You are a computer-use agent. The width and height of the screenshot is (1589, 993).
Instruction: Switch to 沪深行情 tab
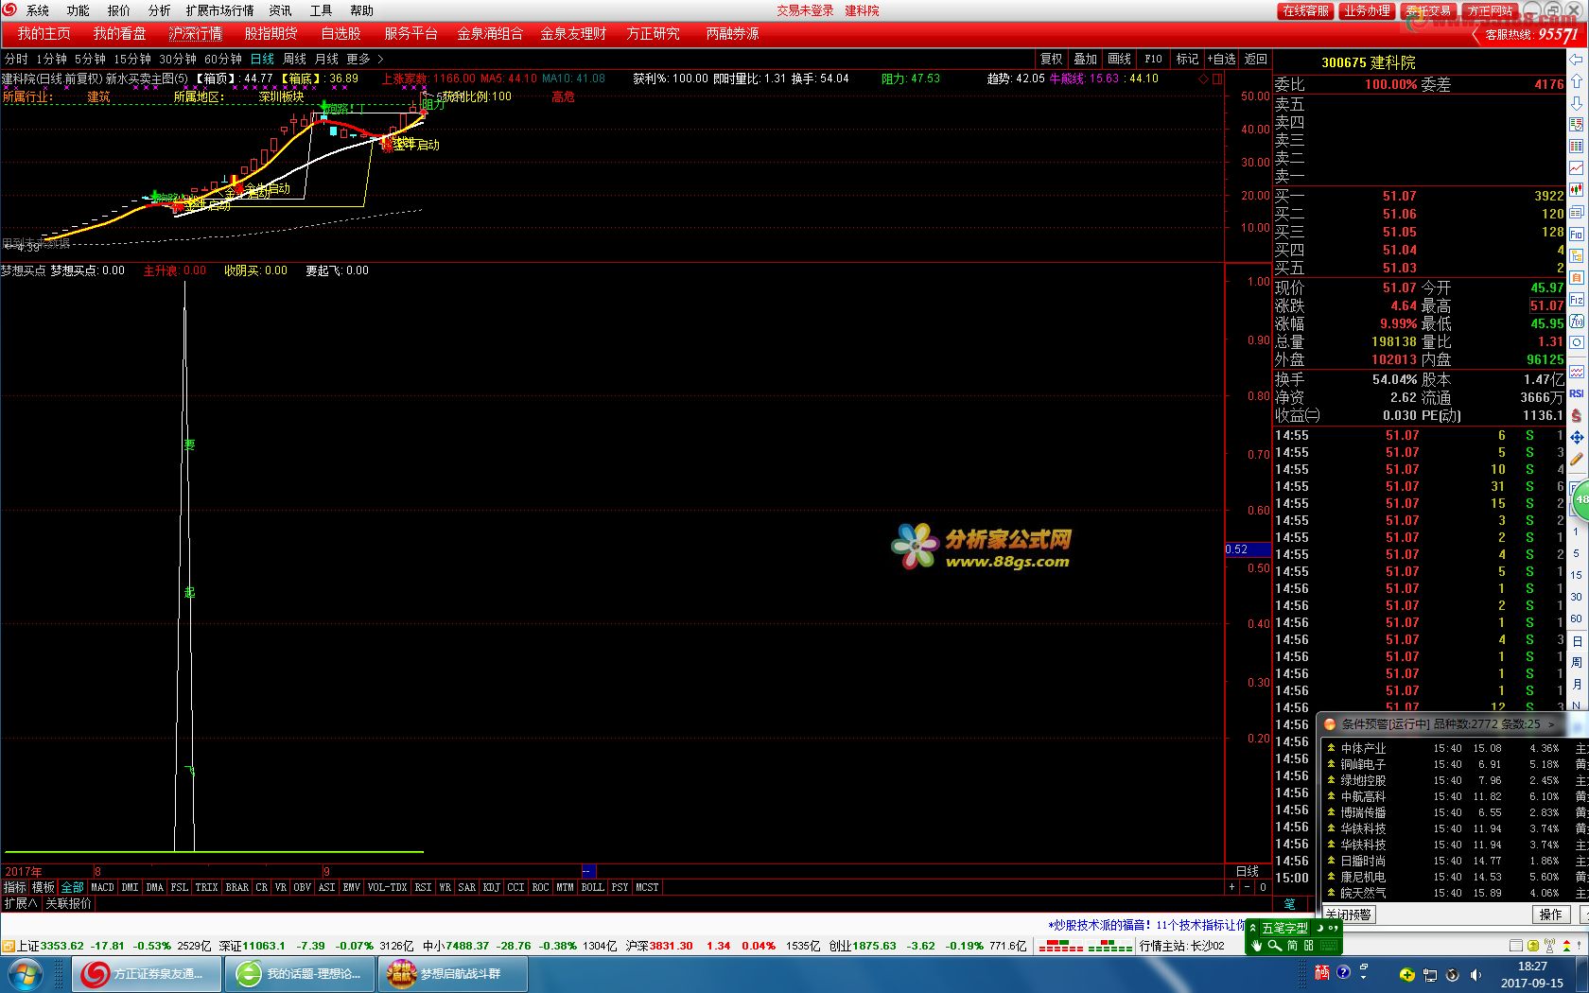pos(196,33)
